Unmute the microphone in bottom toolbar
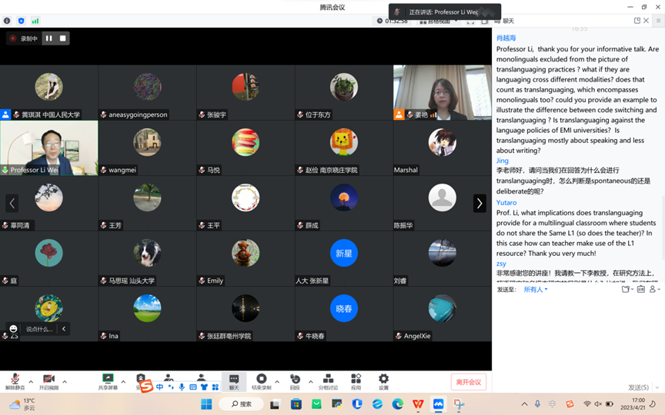The width and height of the screenshot is (665, 415). click(x=15, y=381)
